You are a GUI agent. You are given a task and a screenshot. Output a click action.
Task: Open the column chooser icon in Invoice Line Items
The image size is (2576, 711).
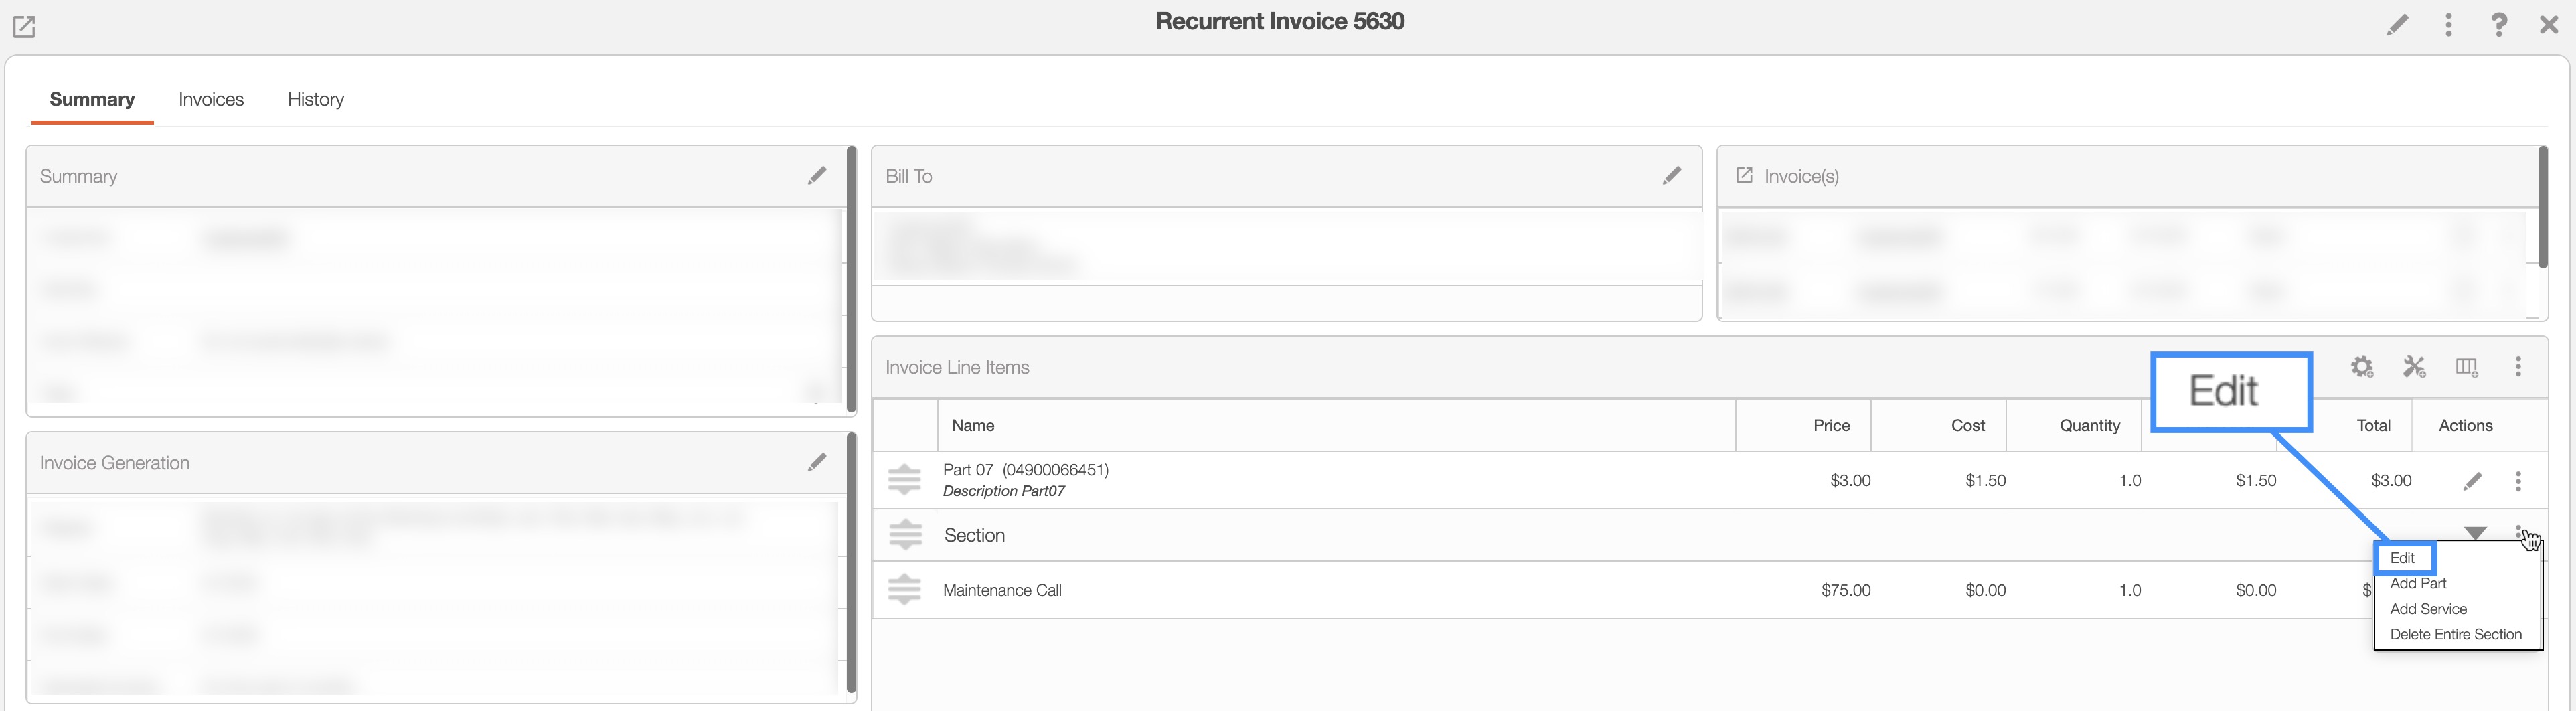point(2466,367)
